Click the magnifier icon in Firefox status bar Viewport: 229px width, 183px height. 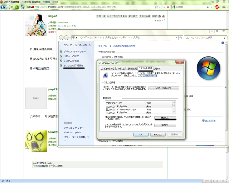(3, 181)
